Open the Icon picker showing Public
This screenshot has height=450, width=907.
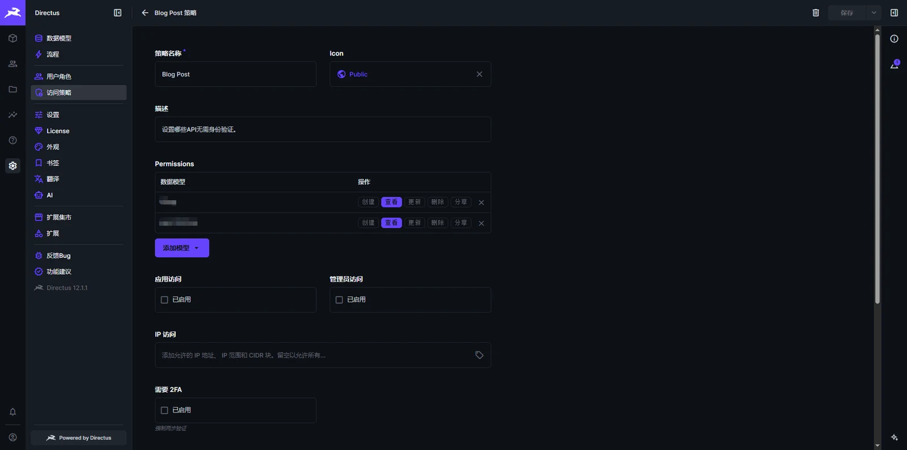(410, 74)
